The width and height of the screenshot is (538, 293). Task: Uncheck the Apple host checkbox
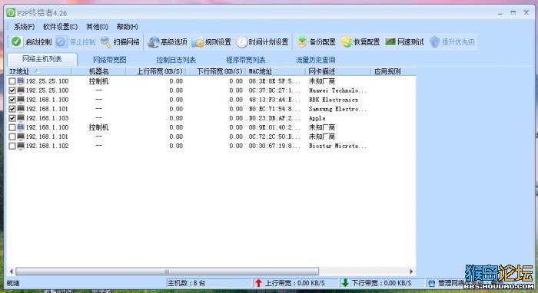pyautogui.click(x=12, y=118)
